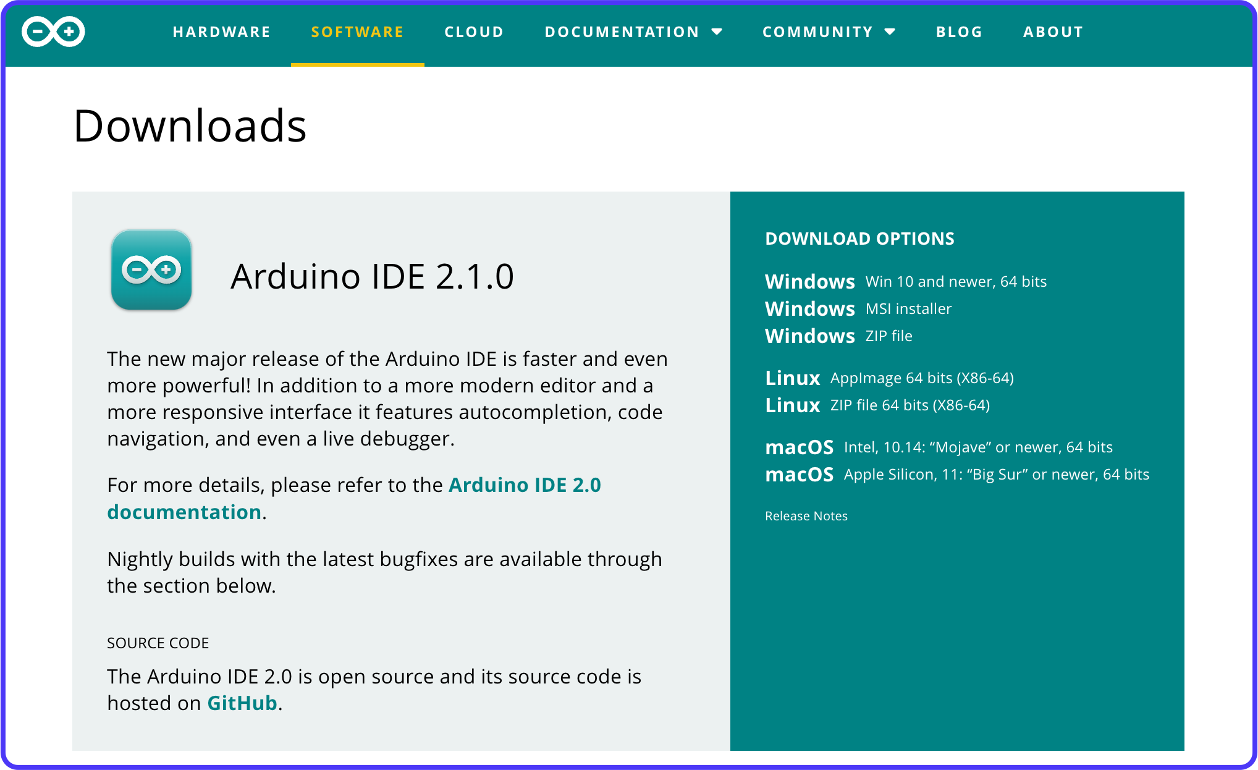The height and width of the screenshot is (770, 1258).
Task: Download Linux ZIP file 64 bits
Action: coord(877,405)
